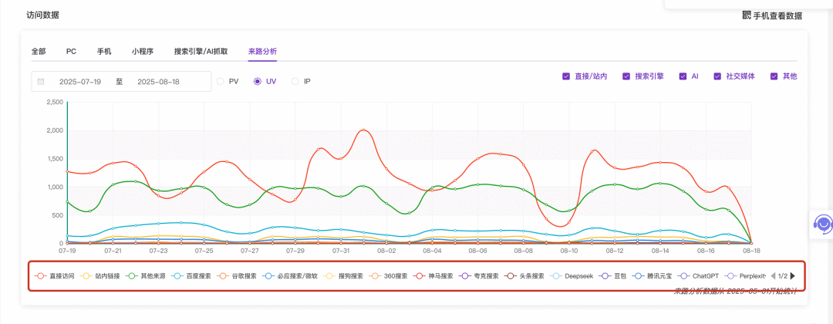Toggle 百度搜索 legend marker
The height and width of the screenshot is (324, 833).
(x=179, y=275)
